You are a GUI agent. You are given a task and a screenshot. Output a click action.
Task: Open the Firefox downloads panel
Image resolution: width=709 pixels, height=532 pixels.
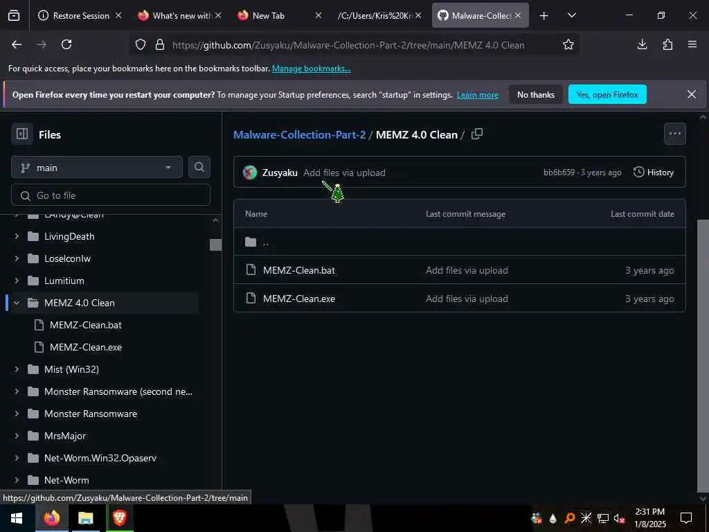click(642, 44)
